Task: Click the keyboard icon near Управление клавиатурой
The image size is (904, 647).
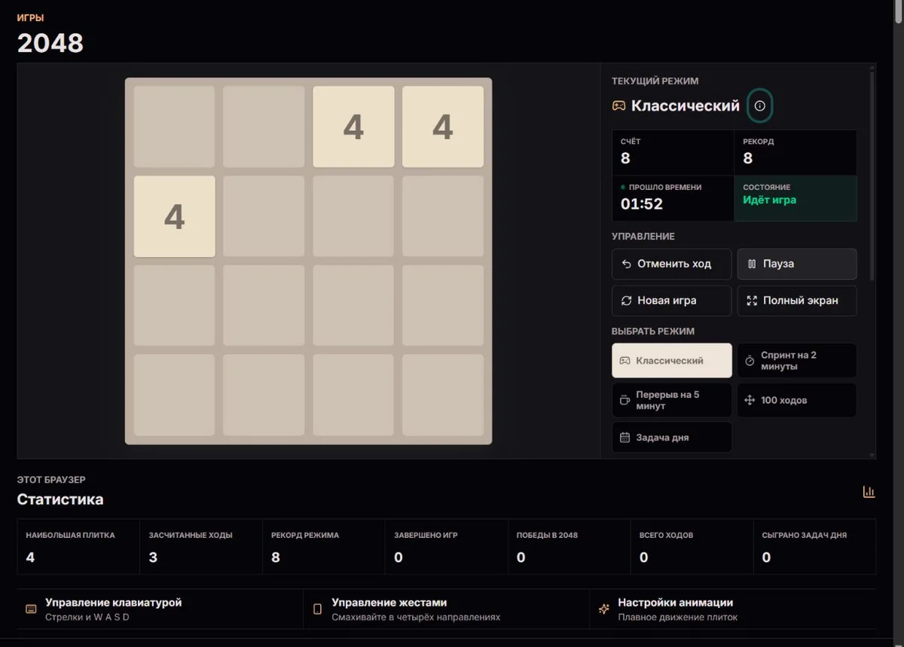Action: [x=31, y=609]
